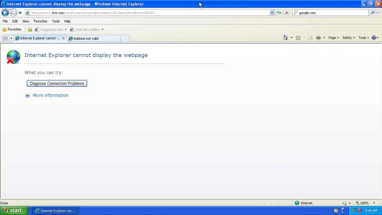The width and height of the screenshot is (382, 215).
Task: Close the current tab with X
Action: [63, 38]
